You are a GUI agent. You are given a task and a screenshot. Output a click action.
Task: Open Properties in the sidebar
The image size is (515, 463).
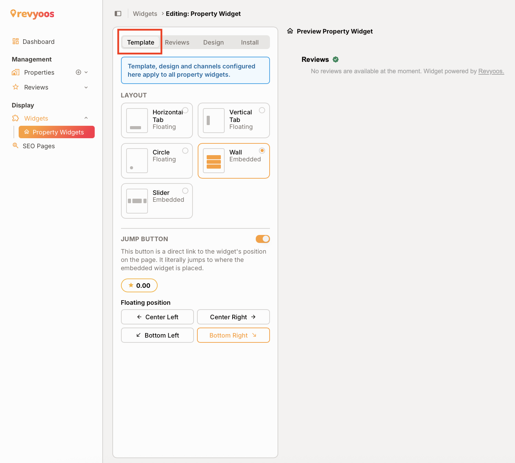(39, 72)
